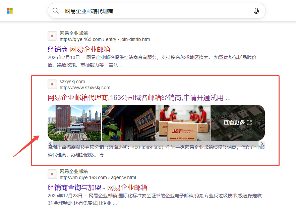296x210 pixels.
Task: Click favicon of the qiye.163.com join-dstrib result
Action: point(52,36)
